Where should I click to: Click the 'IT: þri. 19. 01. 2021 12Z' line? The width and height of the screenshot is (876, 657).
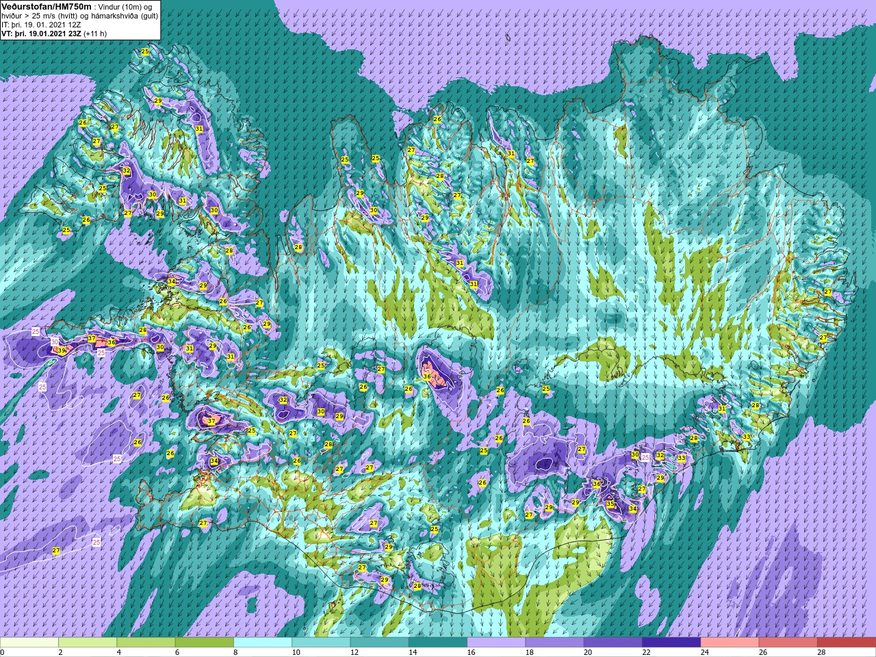coord(41,25)
